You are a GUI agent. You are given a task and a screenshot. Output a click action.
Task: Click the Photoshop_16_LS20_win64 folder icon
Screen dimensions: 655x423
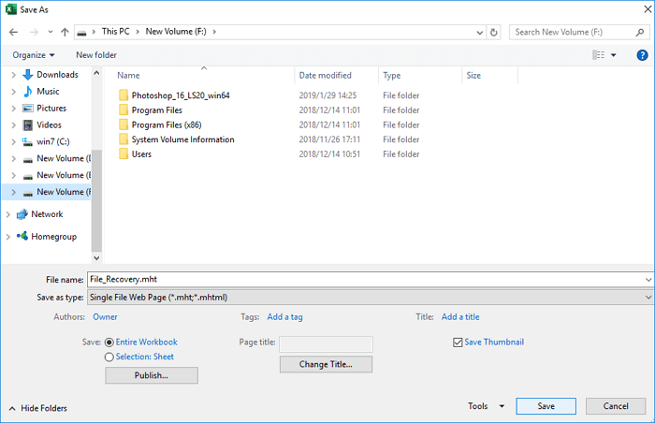tap(124, 95)
